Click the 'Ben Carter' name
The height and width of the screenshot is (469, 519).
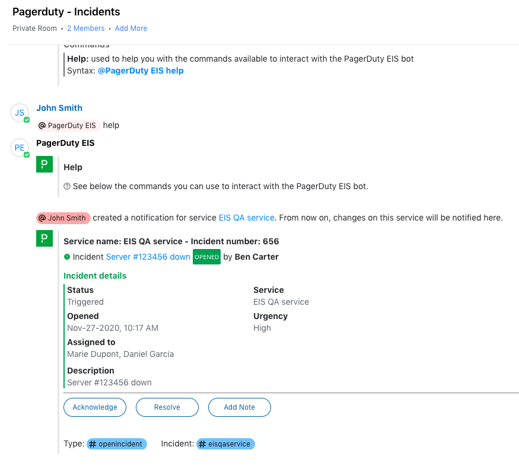click(256, 257)
